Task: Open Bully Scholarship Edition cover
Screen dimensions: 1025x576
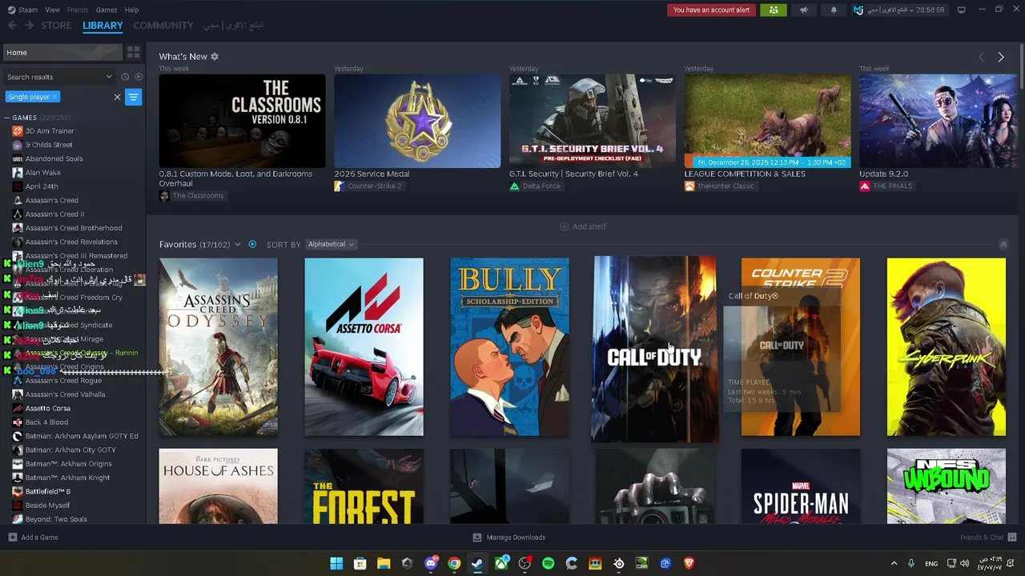Action: click(509, 346)
